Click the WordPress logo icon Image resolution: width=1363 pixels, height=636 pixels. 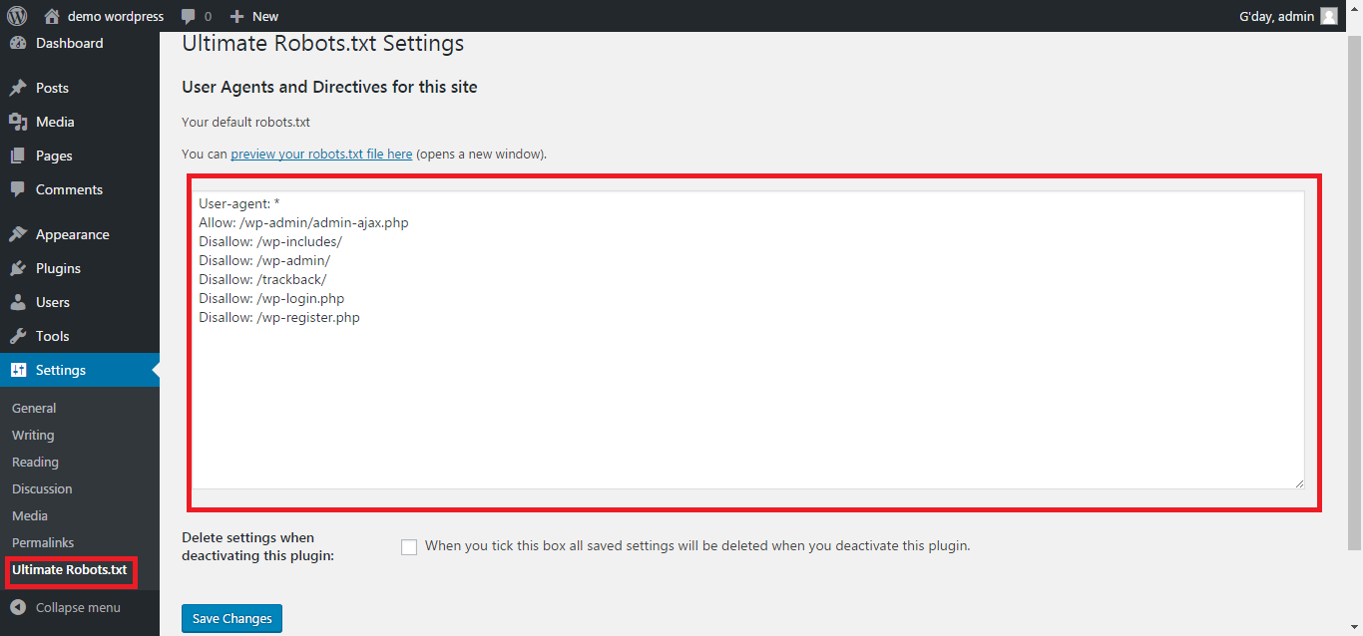[x=17, y=16]
